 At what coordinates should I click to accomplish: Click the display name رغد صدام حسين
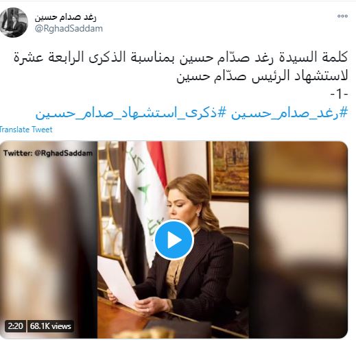(66, 17)
